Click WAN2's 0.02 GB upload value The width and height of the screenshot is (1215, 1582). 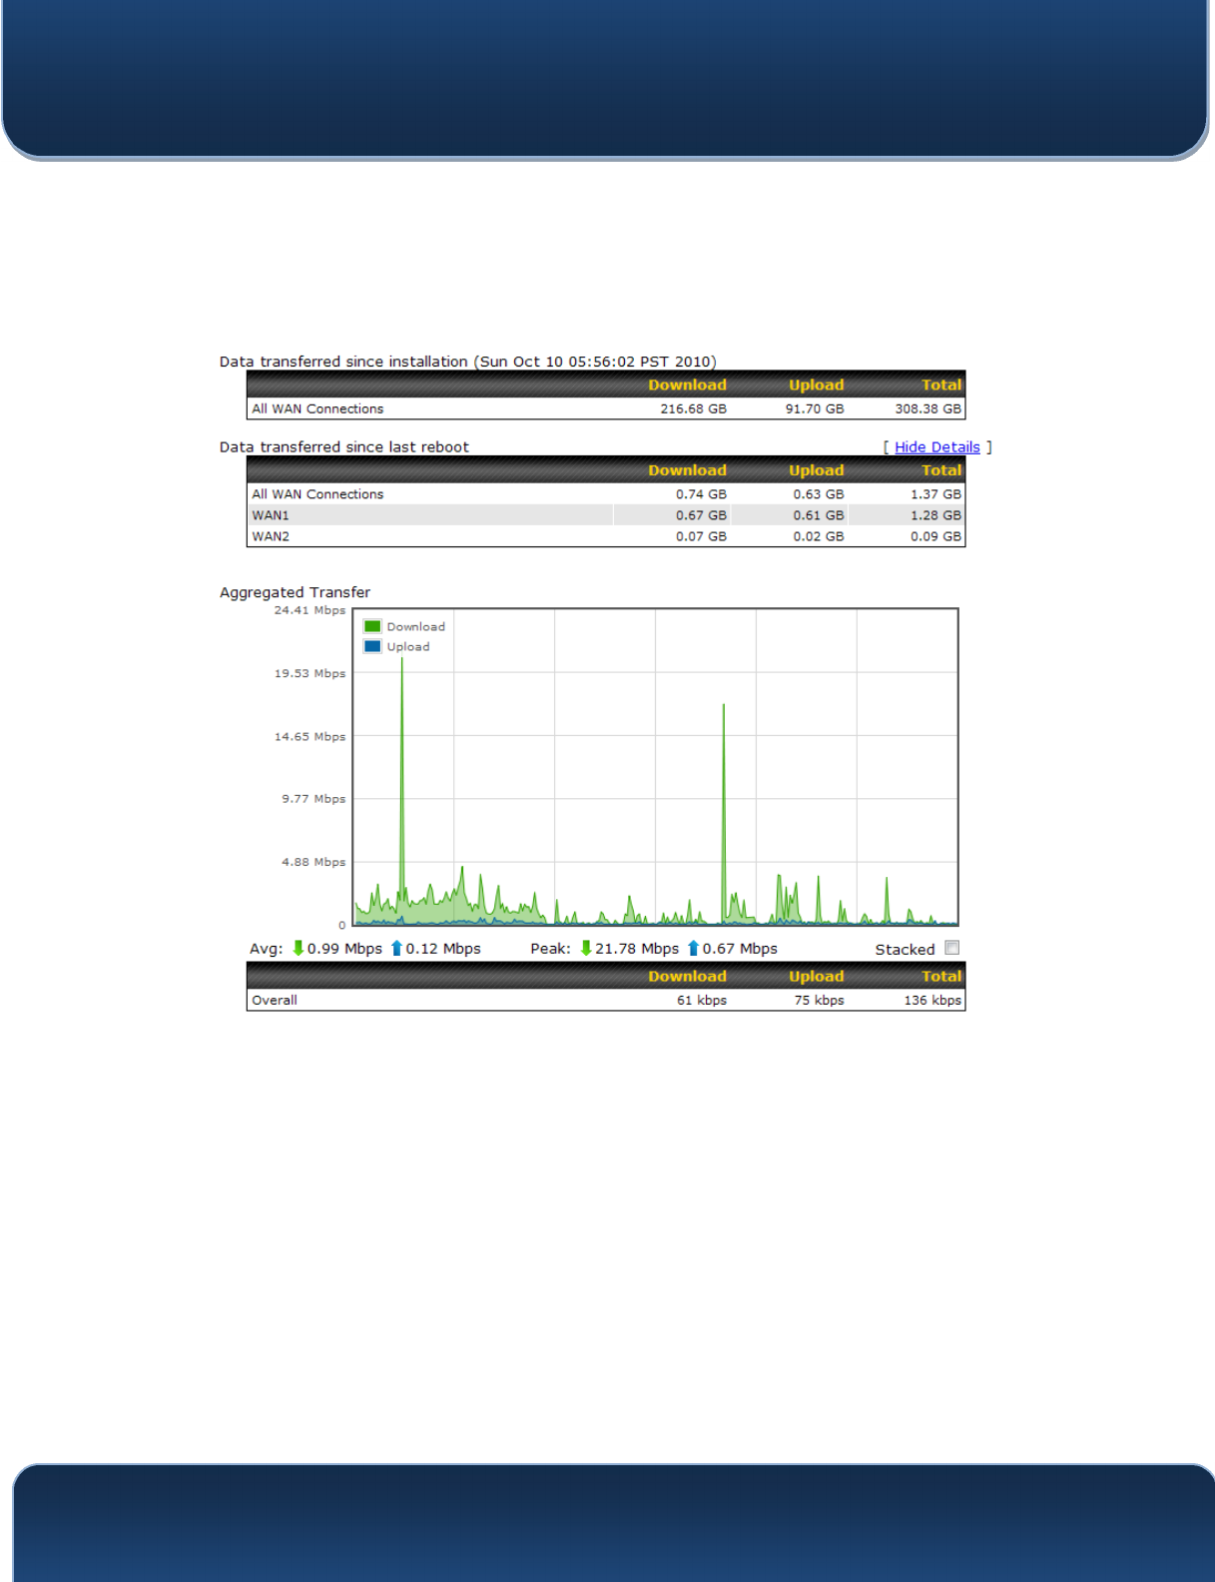click(819, 536)
